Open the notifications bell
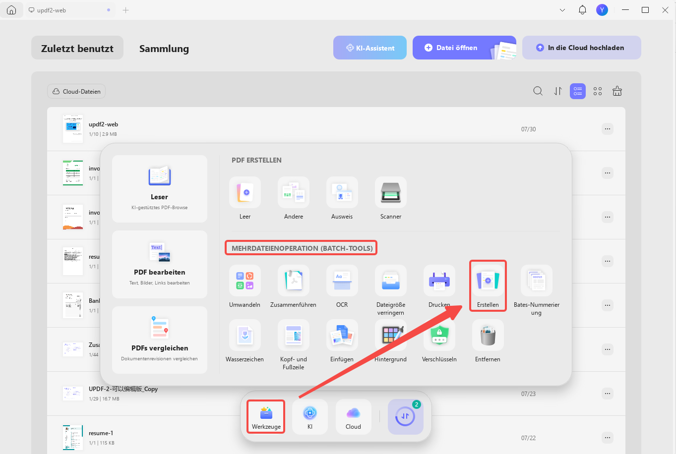 (583, 10)
